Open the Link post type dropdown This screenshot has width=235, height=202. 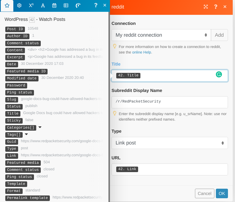click(x=170, y=143)
